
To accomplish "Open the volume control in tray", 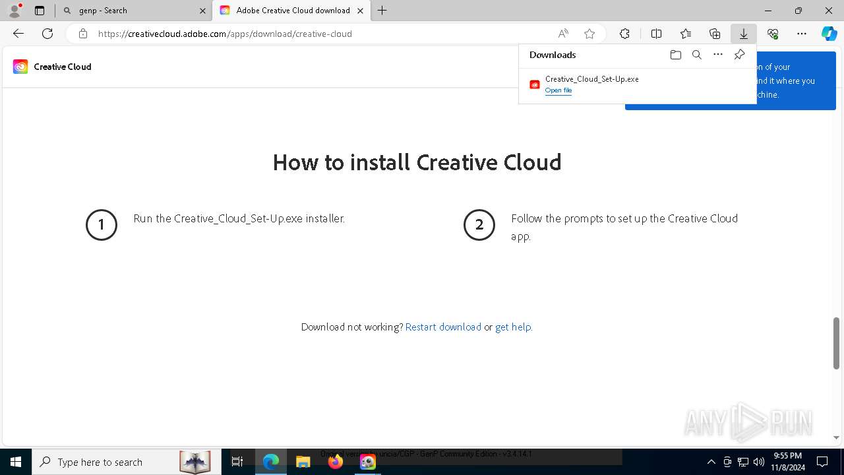I will coord(758,462).
